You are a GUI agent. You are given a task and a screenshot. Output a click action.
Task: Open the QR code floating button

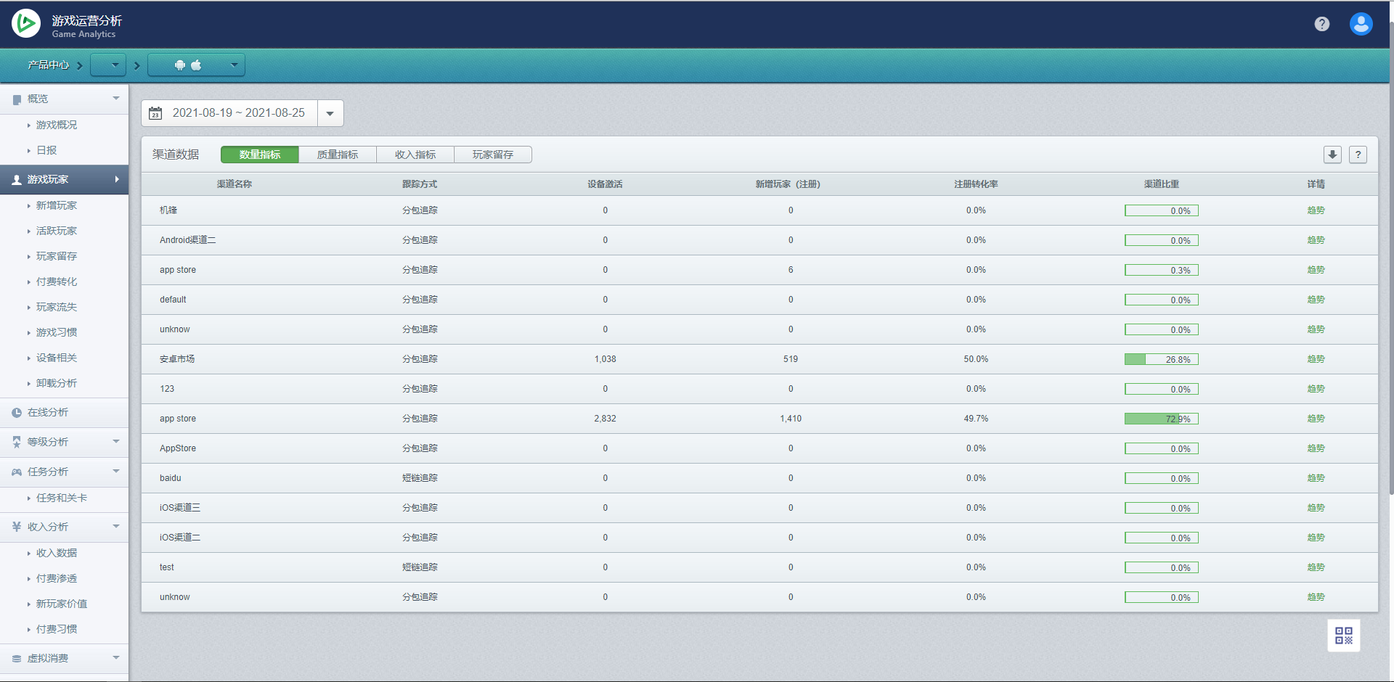pyautogui.click(x=1344, y=636)
